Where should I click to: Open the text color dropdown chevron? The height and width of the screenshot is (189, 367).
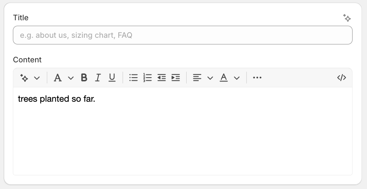click(237, 78)
